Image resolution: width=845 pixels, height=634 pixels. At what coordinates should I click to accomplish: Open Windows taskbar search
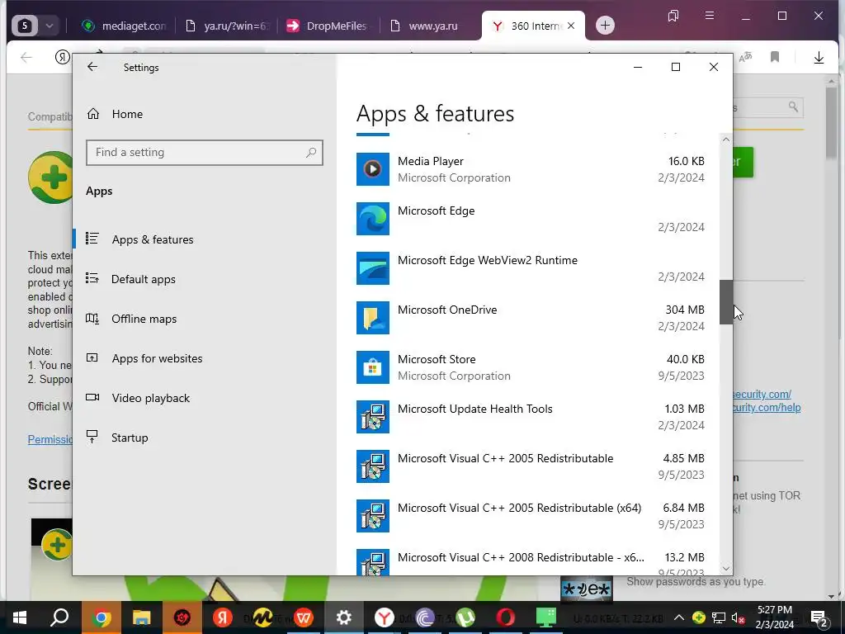pyautogui.click(x=59, y=617)
